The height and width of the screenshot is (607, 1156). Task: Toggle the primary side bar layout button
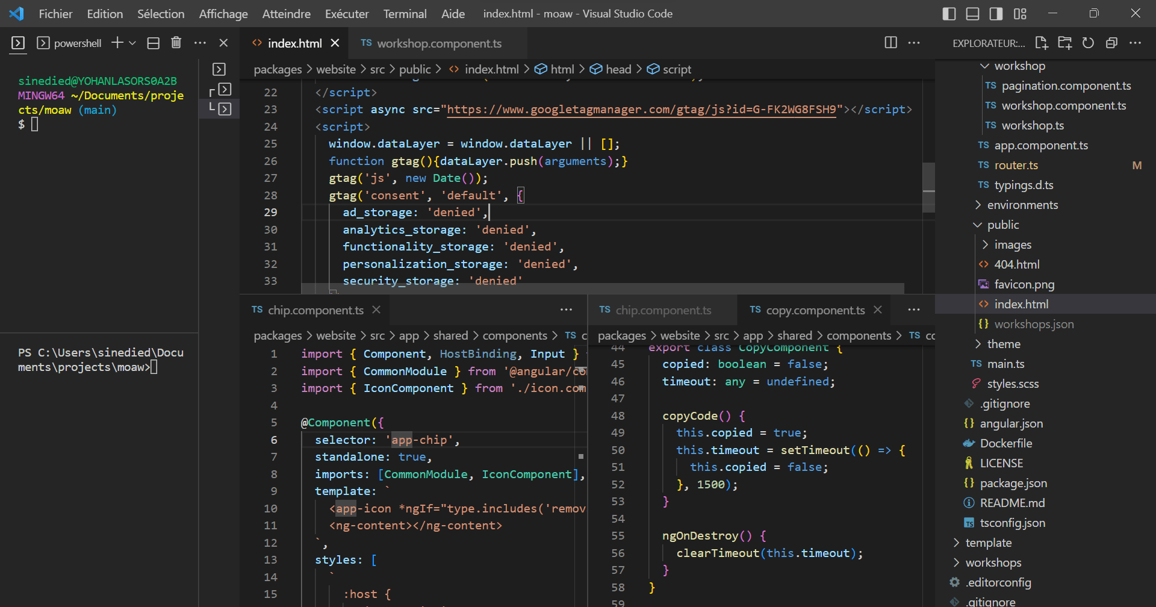pyautogui.click(x=949, y=14)
